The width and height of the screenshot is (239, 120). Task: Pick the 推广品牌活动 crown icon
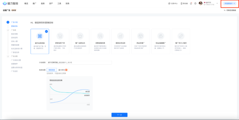click(x=80, y=36)
